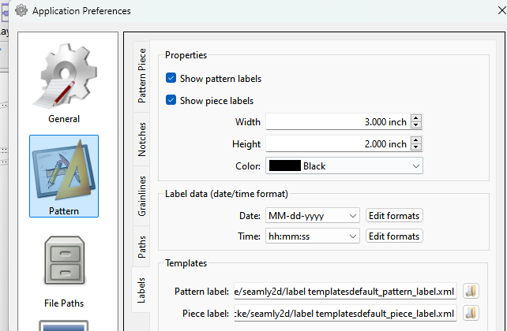Screen dimensions: 507x331
Task: Click Edit formats button for Date
Action: [x=394, y=215]
